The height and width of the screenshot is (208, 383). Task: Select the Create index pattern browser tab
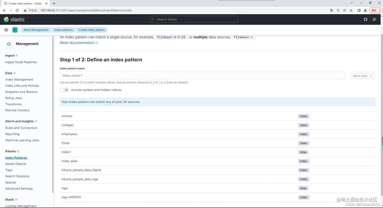25,4
